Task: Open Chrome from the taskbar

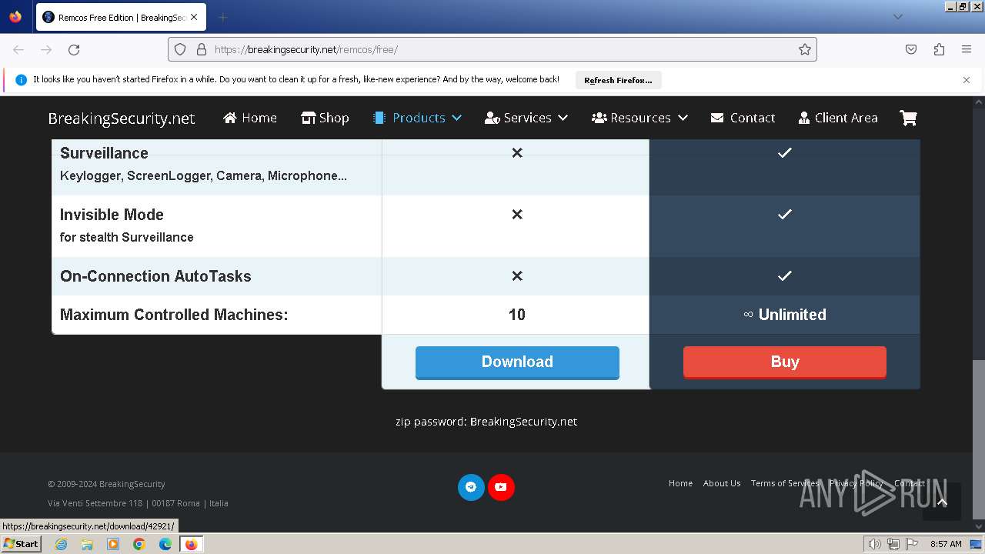Action: coord(139,544)
